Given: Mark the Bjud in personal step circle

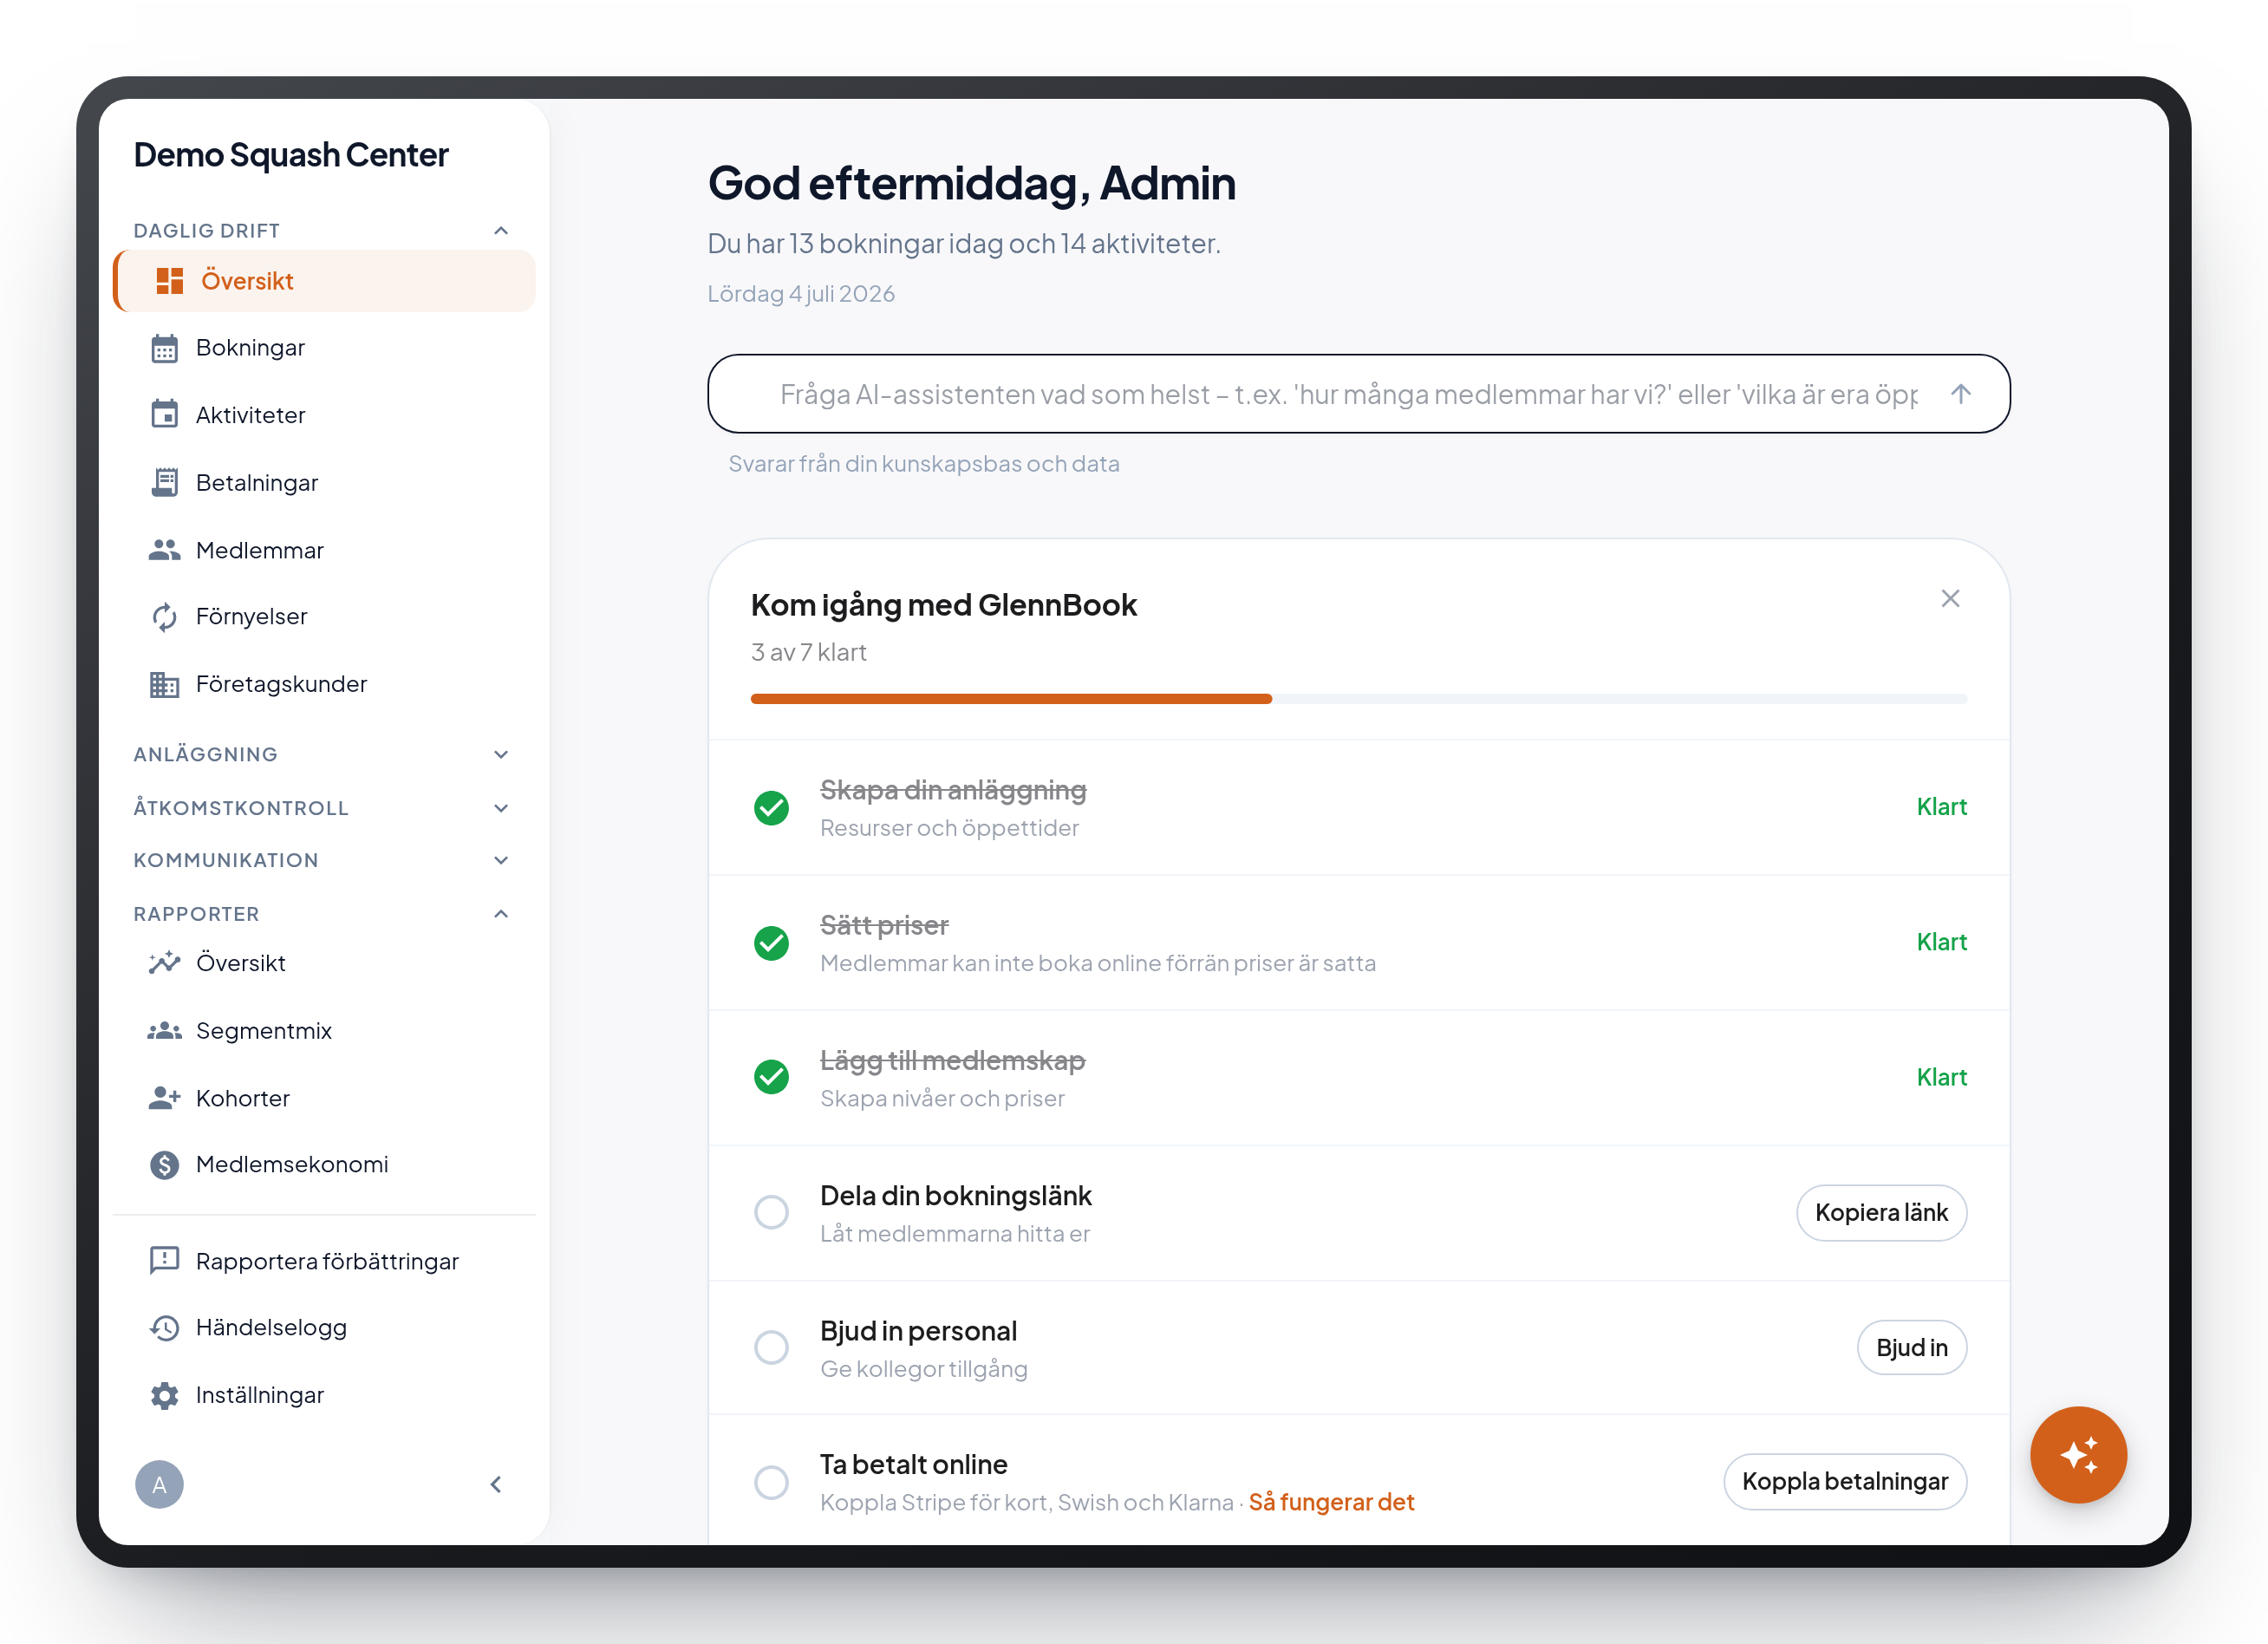Looking at the screenshot, I should coord(771,1348).
